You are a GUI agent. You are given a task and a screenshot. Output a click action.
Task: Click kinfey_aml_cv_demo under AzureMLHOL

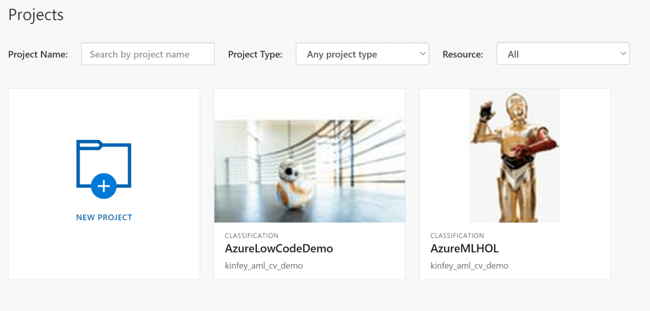point(469,265)
